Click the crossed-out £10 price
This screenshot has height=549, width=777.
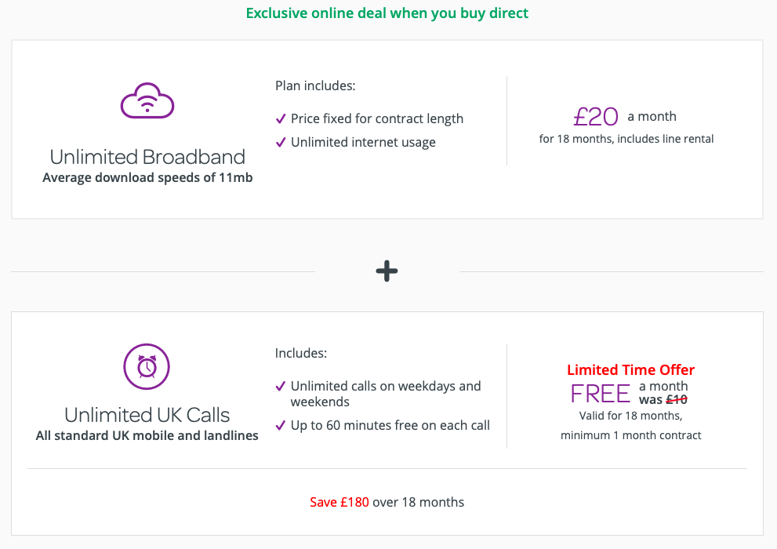point(676,400)
